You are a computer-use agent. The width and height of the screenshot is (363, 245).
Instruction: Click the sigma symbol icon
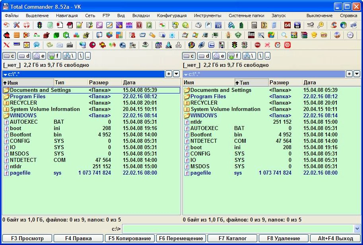pyautogui.click(x=264, y=25)
